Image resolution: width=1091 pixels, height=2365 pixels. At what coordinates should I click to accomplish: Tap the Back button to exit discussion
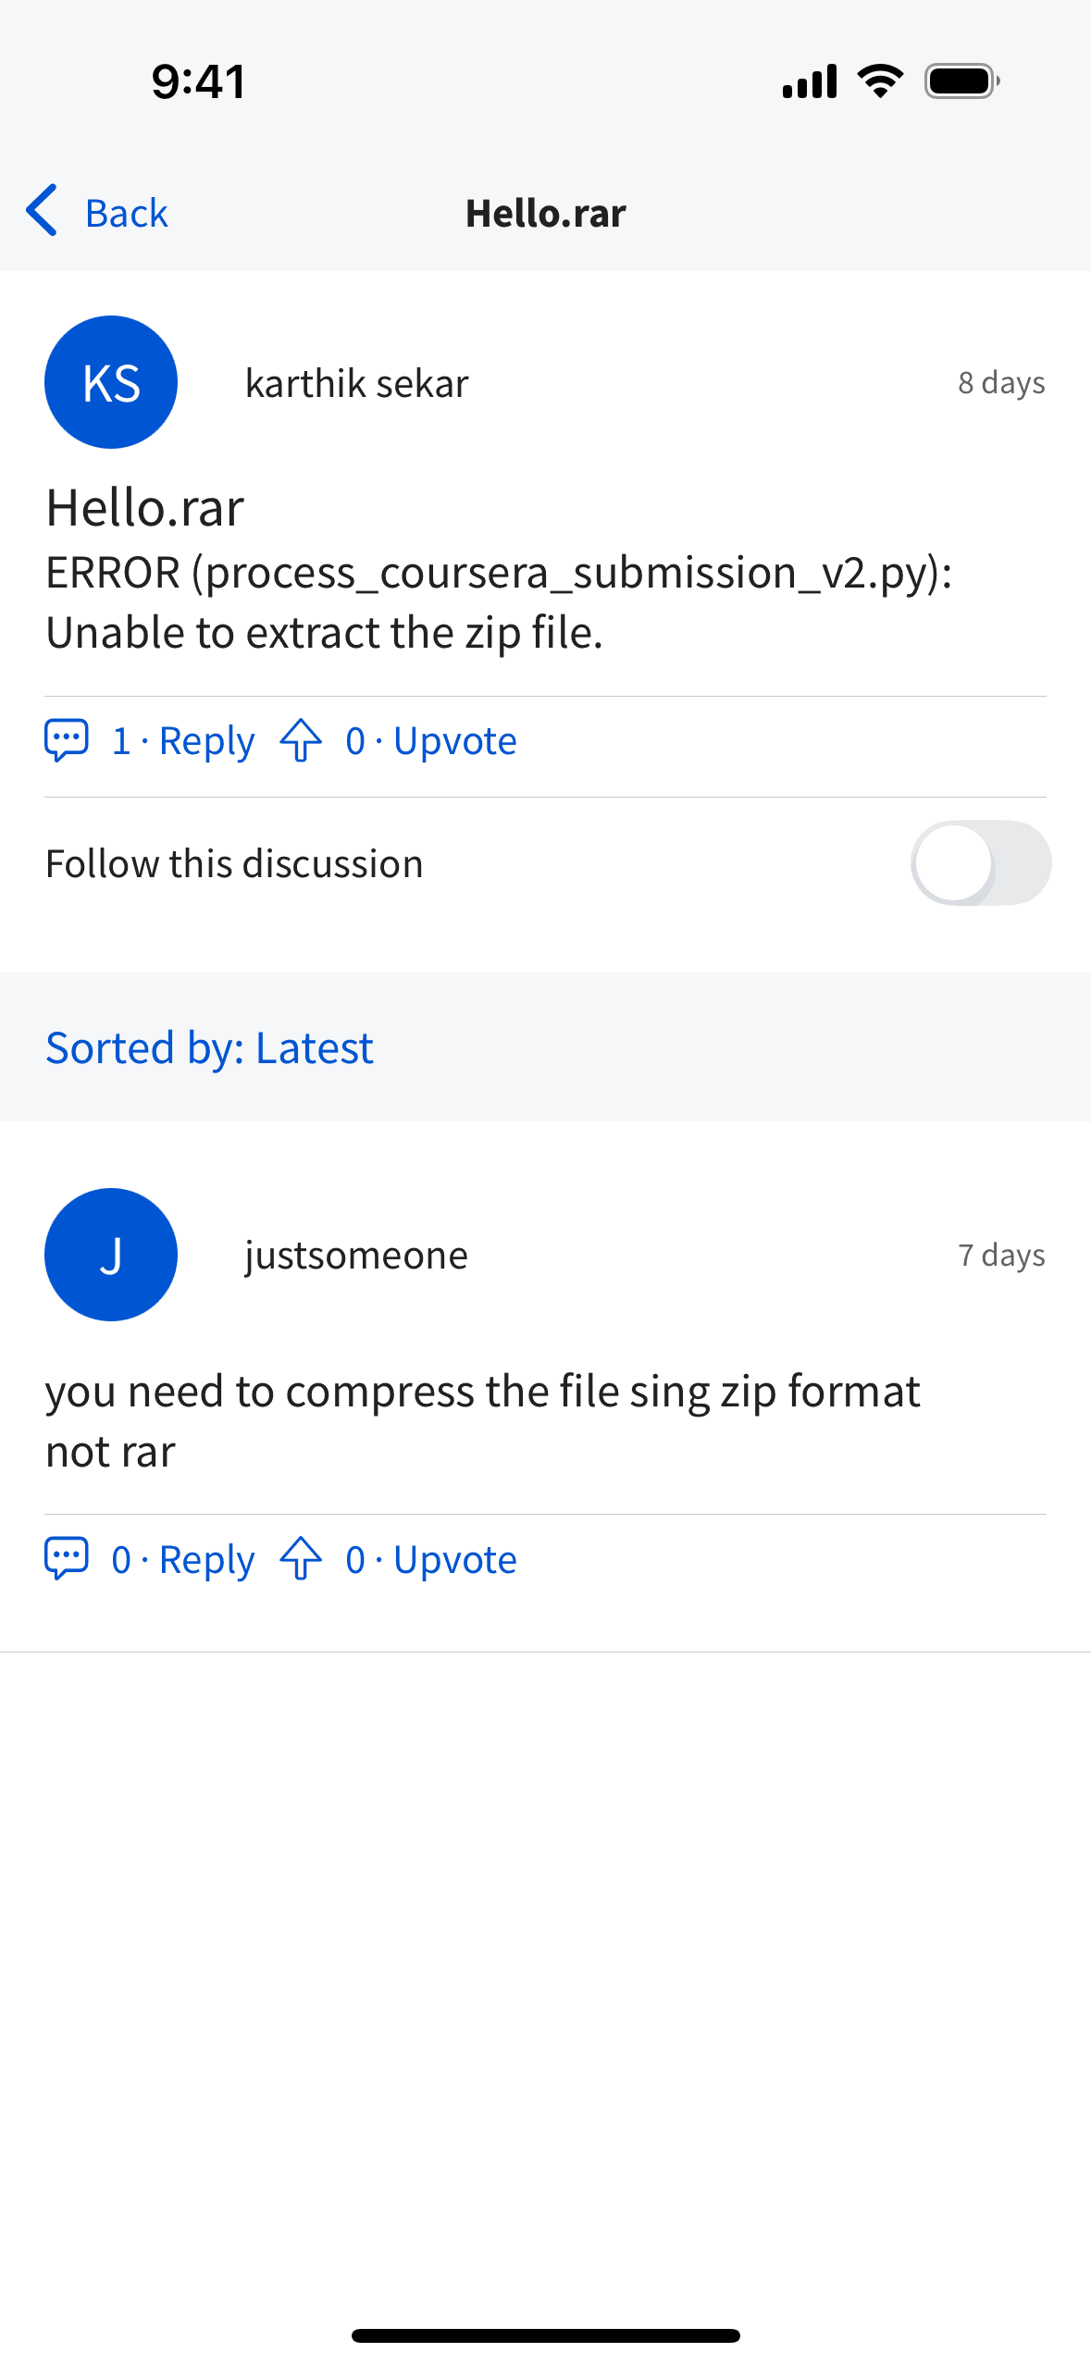pyautogui.click(x=127, y=211)
